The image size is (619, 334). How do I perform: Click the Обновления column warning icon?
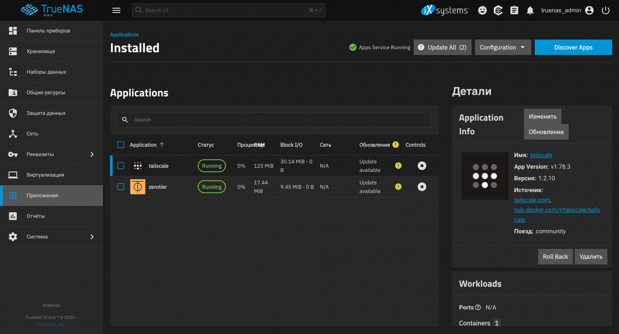pos(396,145)
